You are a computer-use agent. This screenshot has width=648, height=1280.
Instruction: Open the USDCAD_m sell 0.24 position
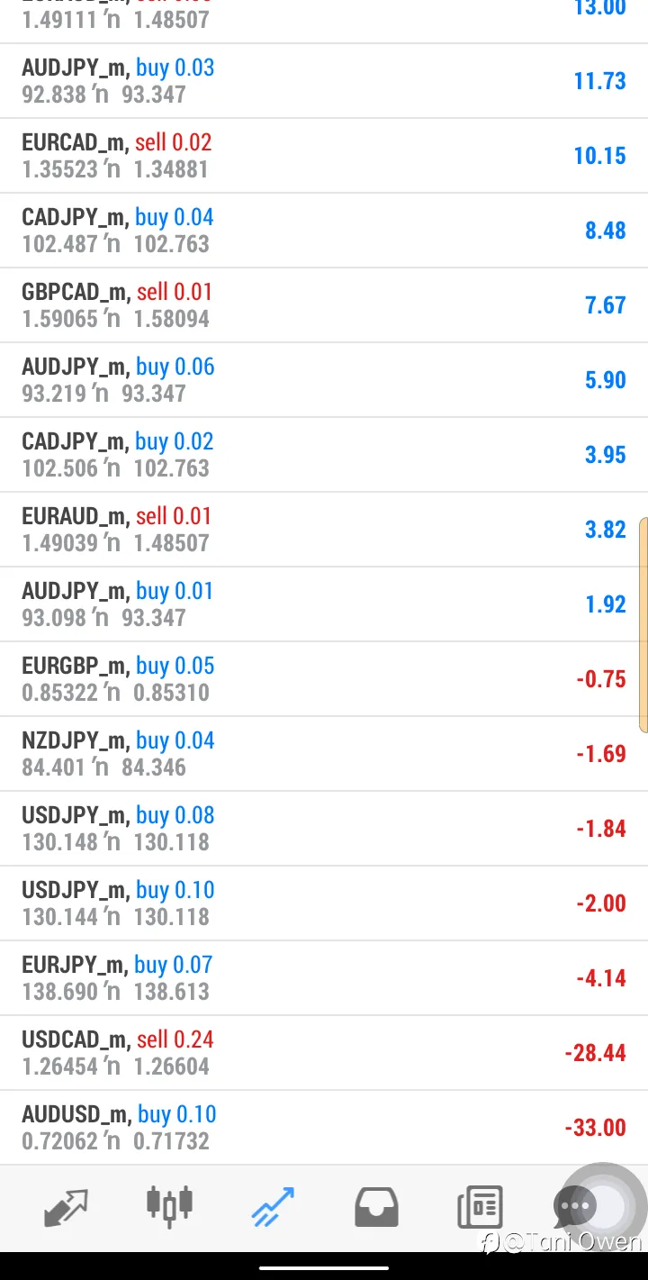tap(324, 1053)
